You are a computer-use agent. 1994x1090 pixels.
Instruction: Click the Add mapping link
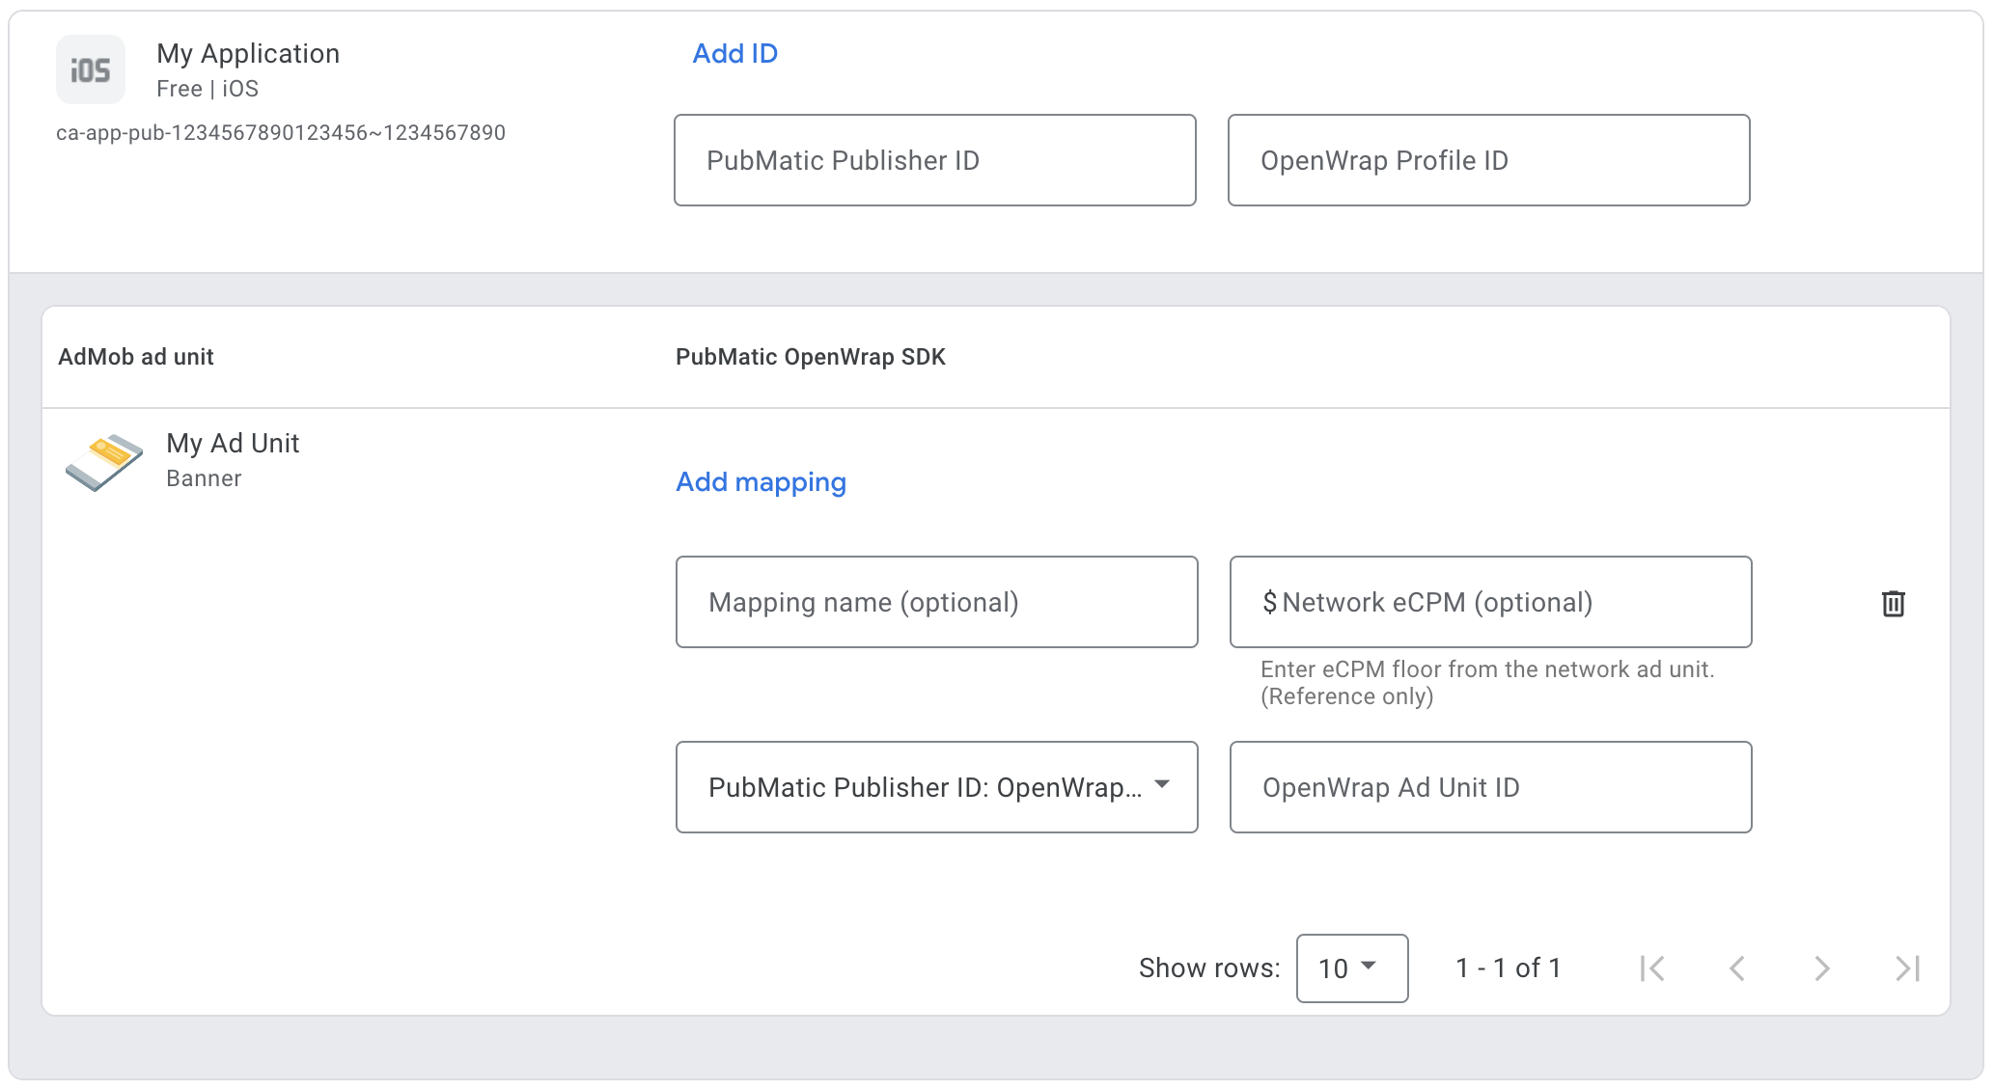point(761,482)
